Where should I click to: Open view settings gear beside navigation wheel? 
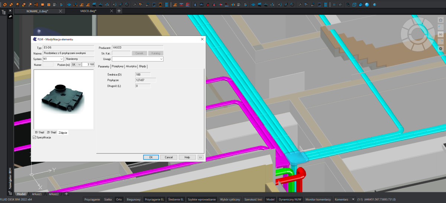point(440,49)
